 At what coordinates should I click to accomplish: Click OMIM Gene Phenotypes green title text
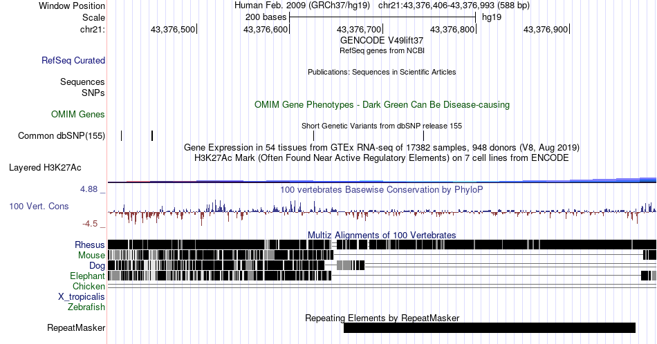click(x=382, y=104)
